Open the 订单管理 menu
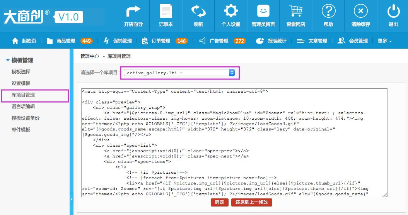 pos(161,41)
